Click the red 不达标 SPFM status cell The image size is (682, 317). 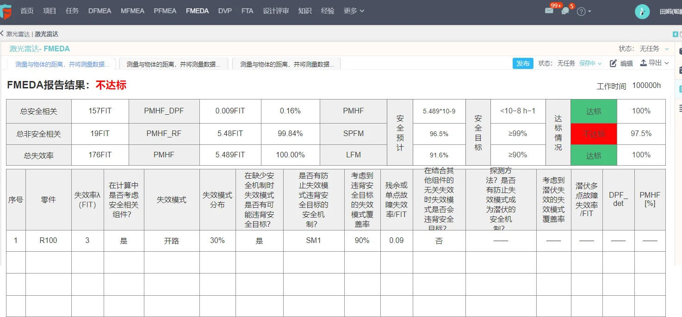(x=594, y=134)
